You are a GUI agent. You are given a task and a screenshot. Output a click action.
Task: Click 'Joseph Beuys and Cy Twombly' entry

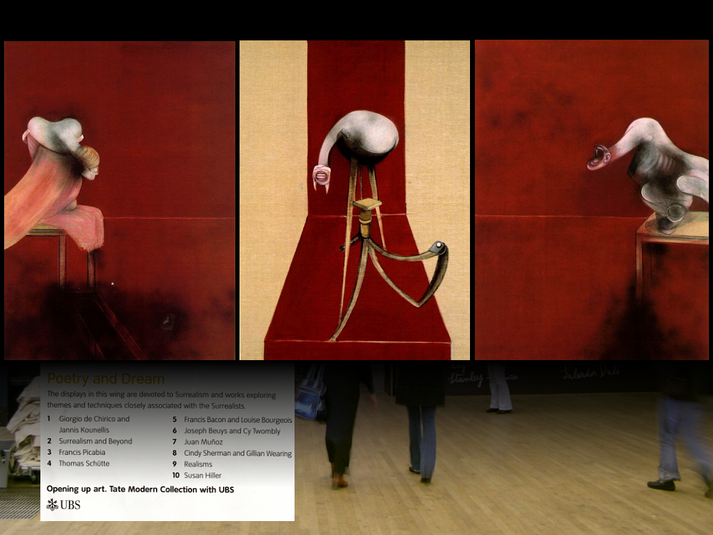[x=232, y=431]
